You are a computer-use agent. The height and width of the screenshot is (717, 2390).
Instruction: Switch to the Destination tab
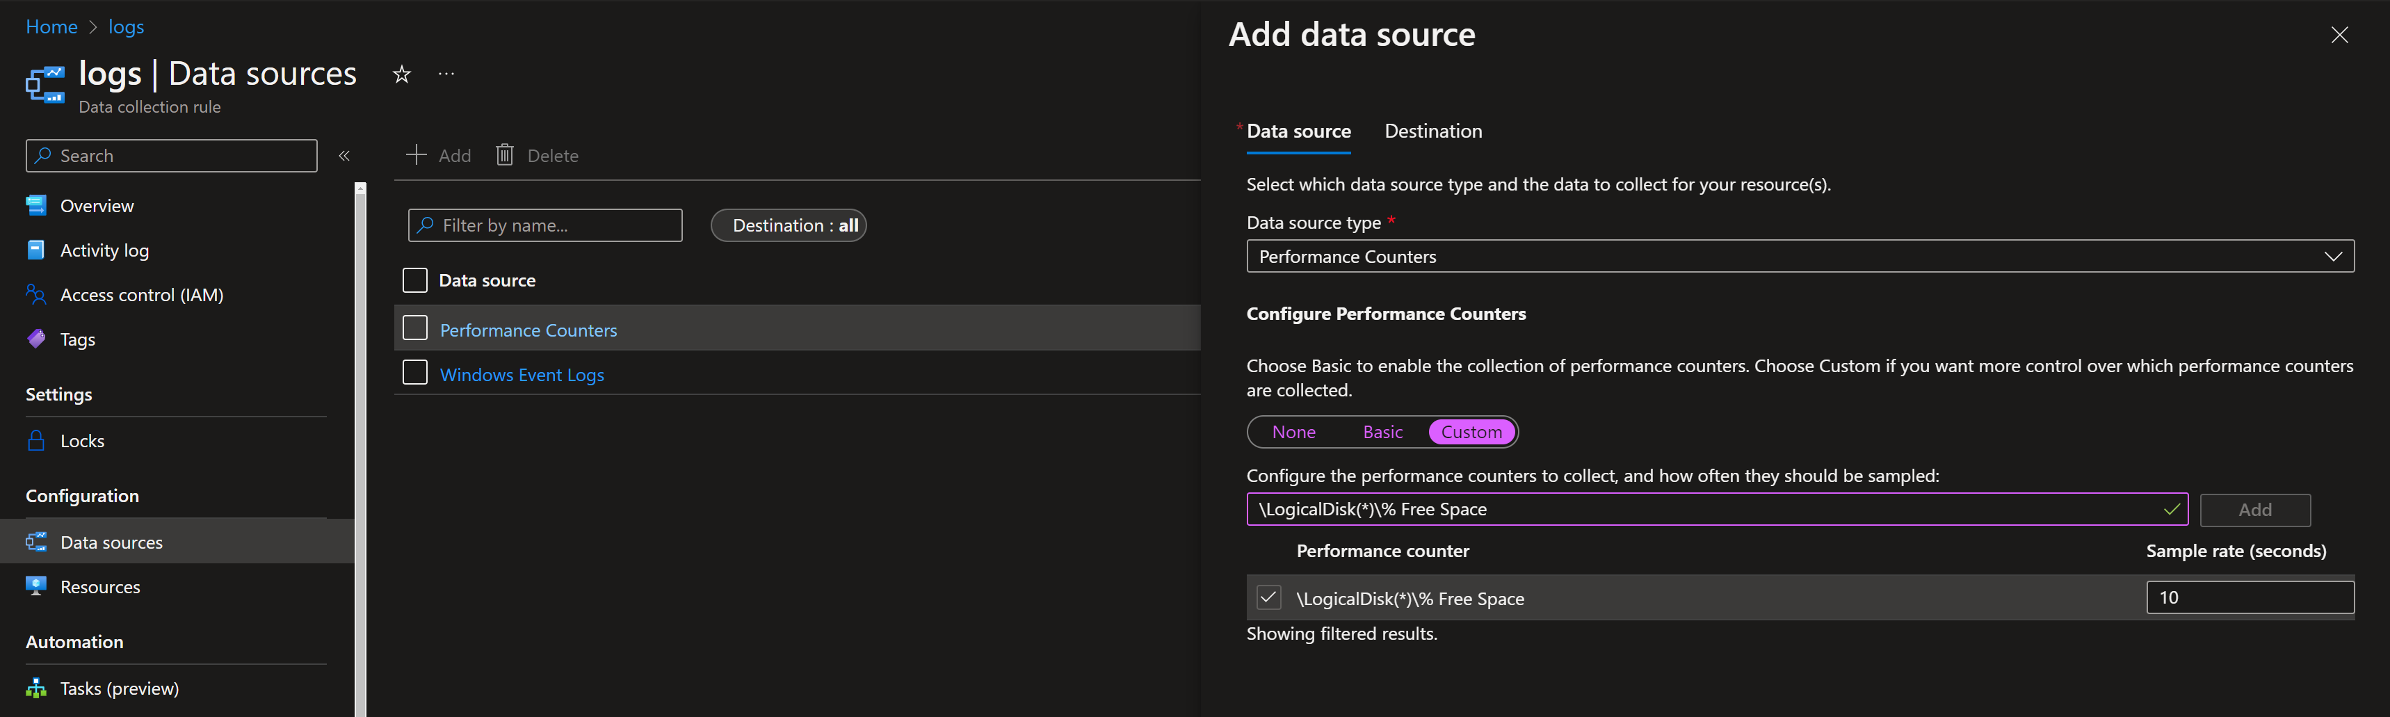pos(1432,131)
